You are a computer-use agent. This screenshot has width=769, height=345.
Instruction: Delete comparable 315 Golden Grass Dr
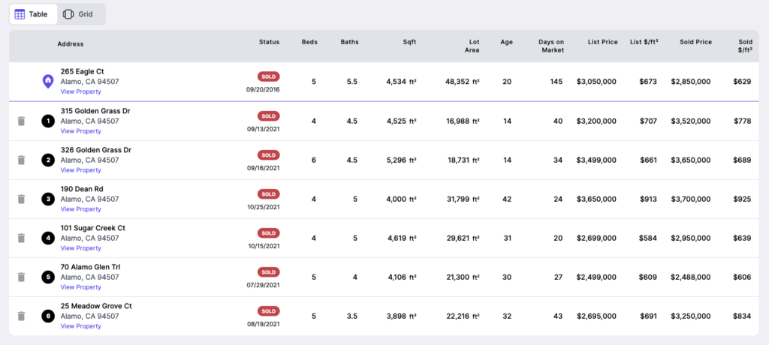(21, 121)
